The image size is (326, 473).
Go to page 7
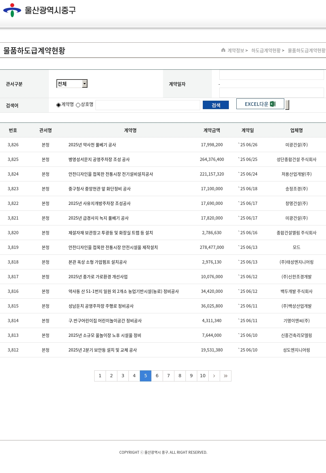(x=169, y=376)
